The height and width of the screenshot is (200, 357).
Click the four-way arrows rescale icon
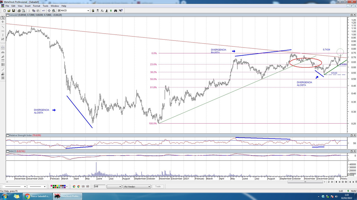(339, 182)
